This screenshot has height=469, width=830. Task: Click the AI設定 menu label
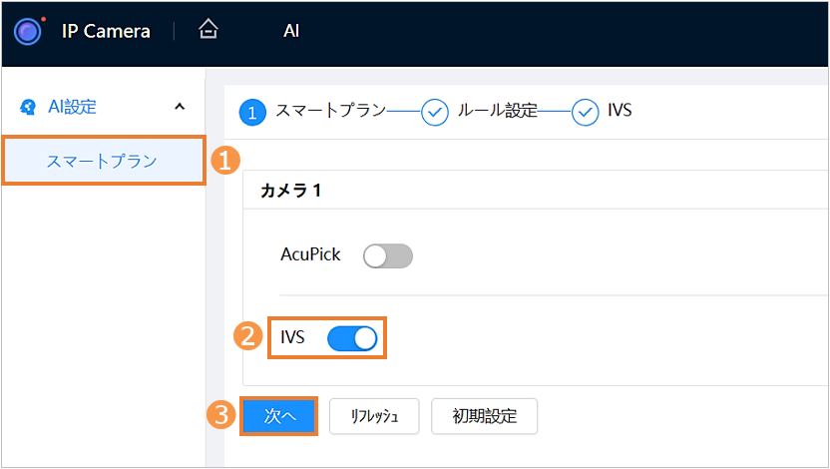coord(73,107)
